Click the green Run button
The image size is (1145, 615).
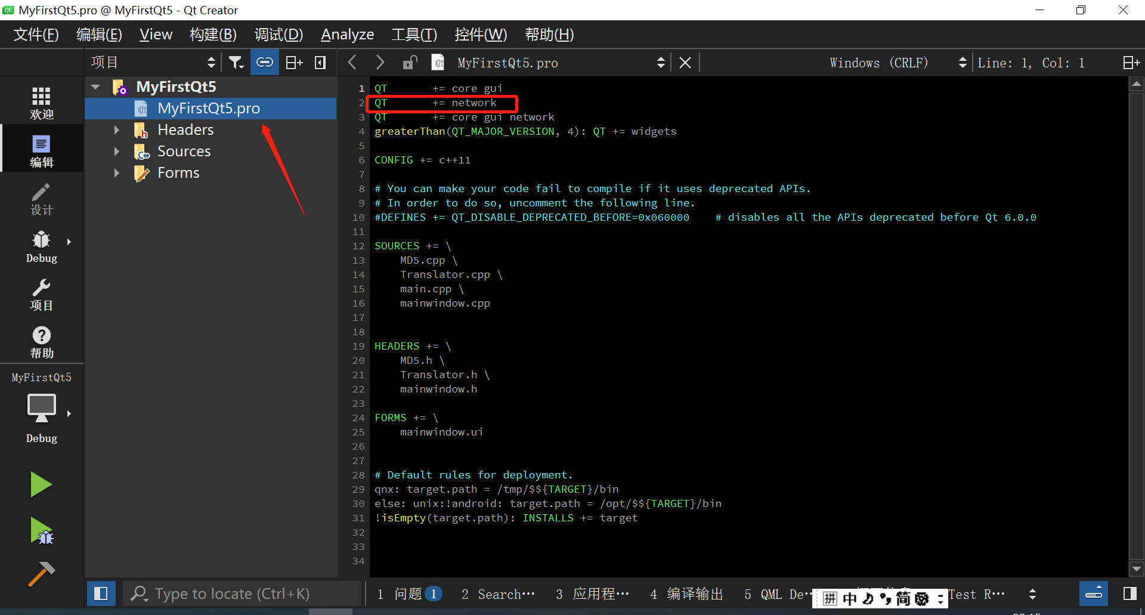tap(41, 484)
